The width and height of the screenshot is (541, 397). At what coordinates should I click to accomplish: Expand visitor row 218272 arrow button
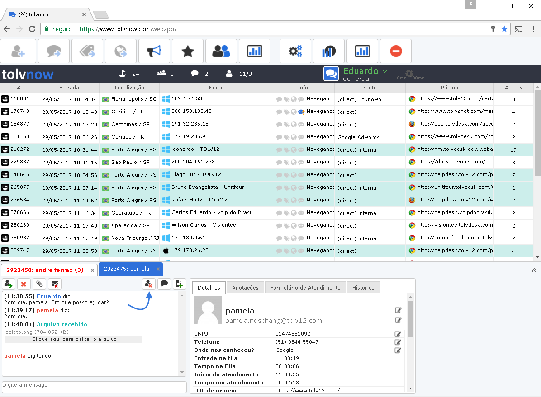5,149
